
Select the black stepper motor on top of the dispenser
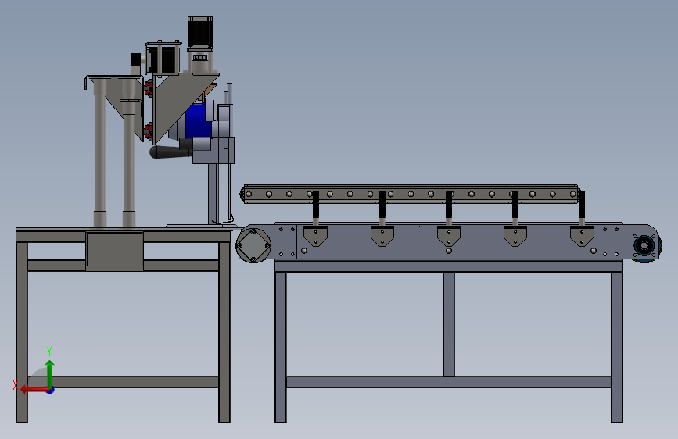(x=200, y=32)
